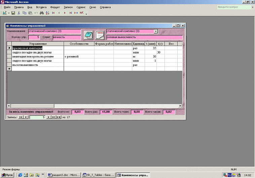This screenshot has width=255, height=178.
Task: Click the New record toolbar icon
Action: pos(76,13)
